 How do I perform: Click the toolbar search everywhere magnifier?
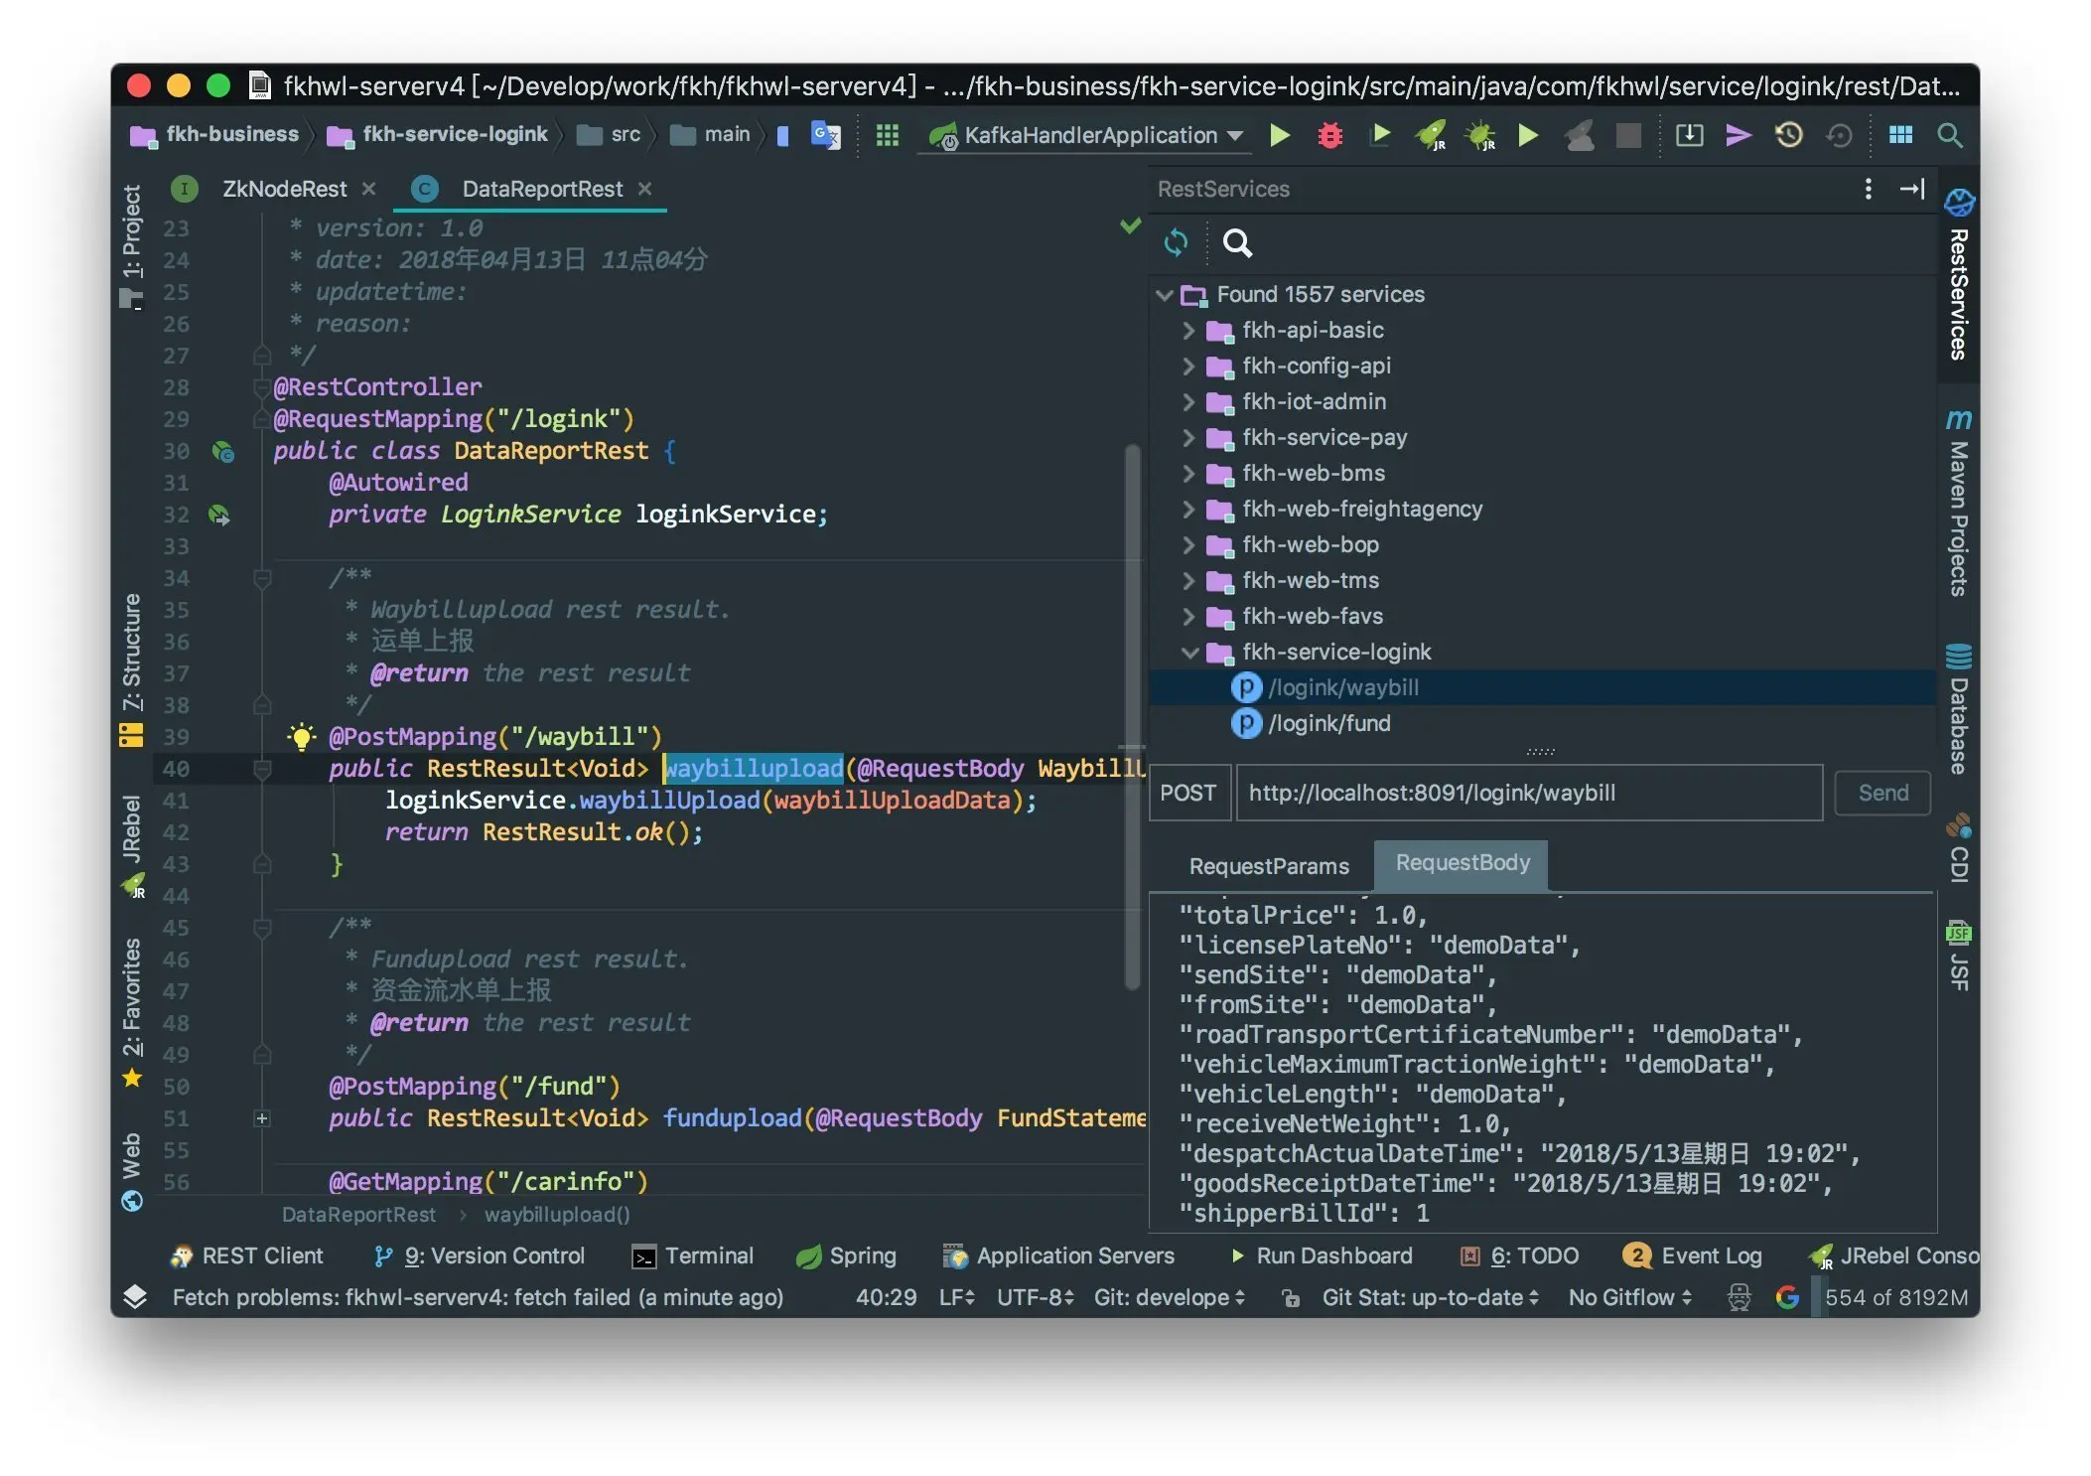click(1949, 135)
